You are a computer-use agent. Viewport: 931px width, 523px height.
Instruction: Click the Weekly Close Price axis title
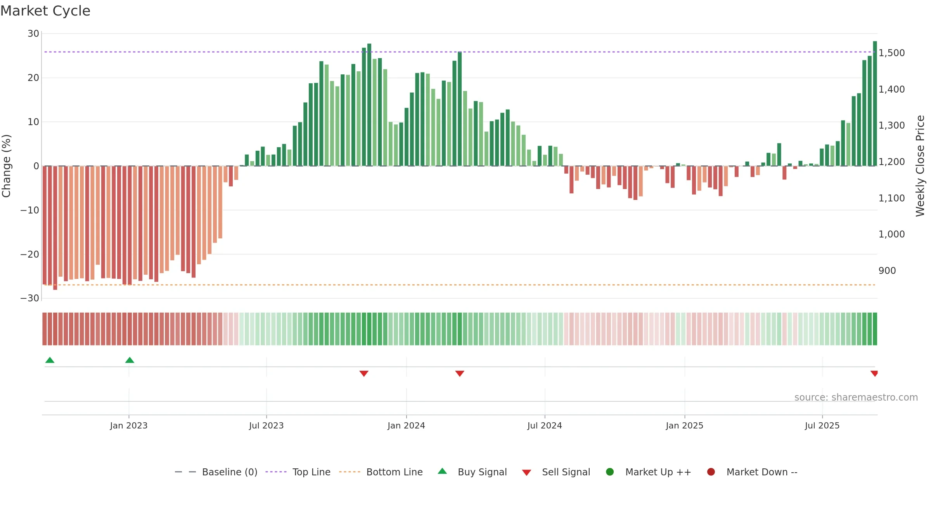[x=921, y=166]
